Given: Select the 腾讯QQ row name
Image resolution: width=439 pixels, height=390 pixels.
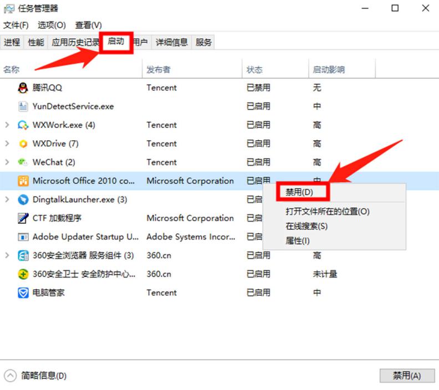Looking at the screenshot, I should pyautogui.click(x=47, y=88).
